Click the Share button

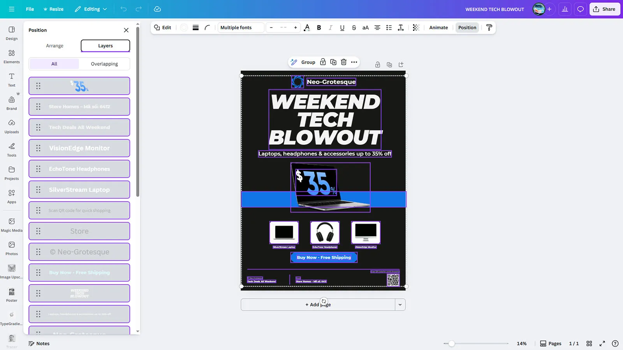tap(604, 9)
